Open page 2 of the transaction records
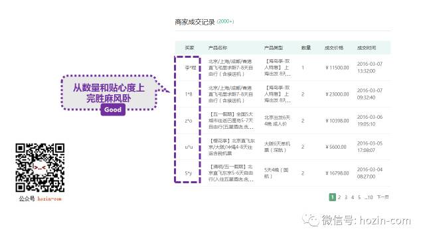Screen dimensions: 425x239 coord(339,197)
